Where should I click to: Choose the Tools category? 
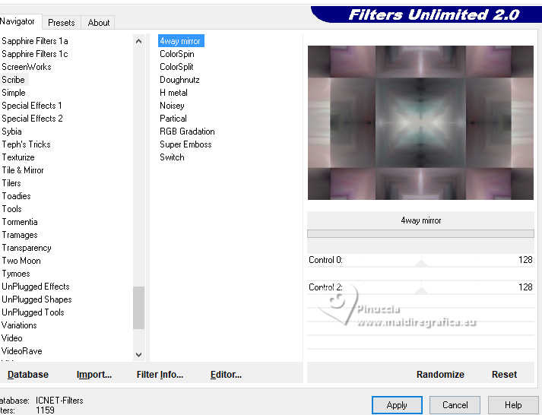click(11, 209)
